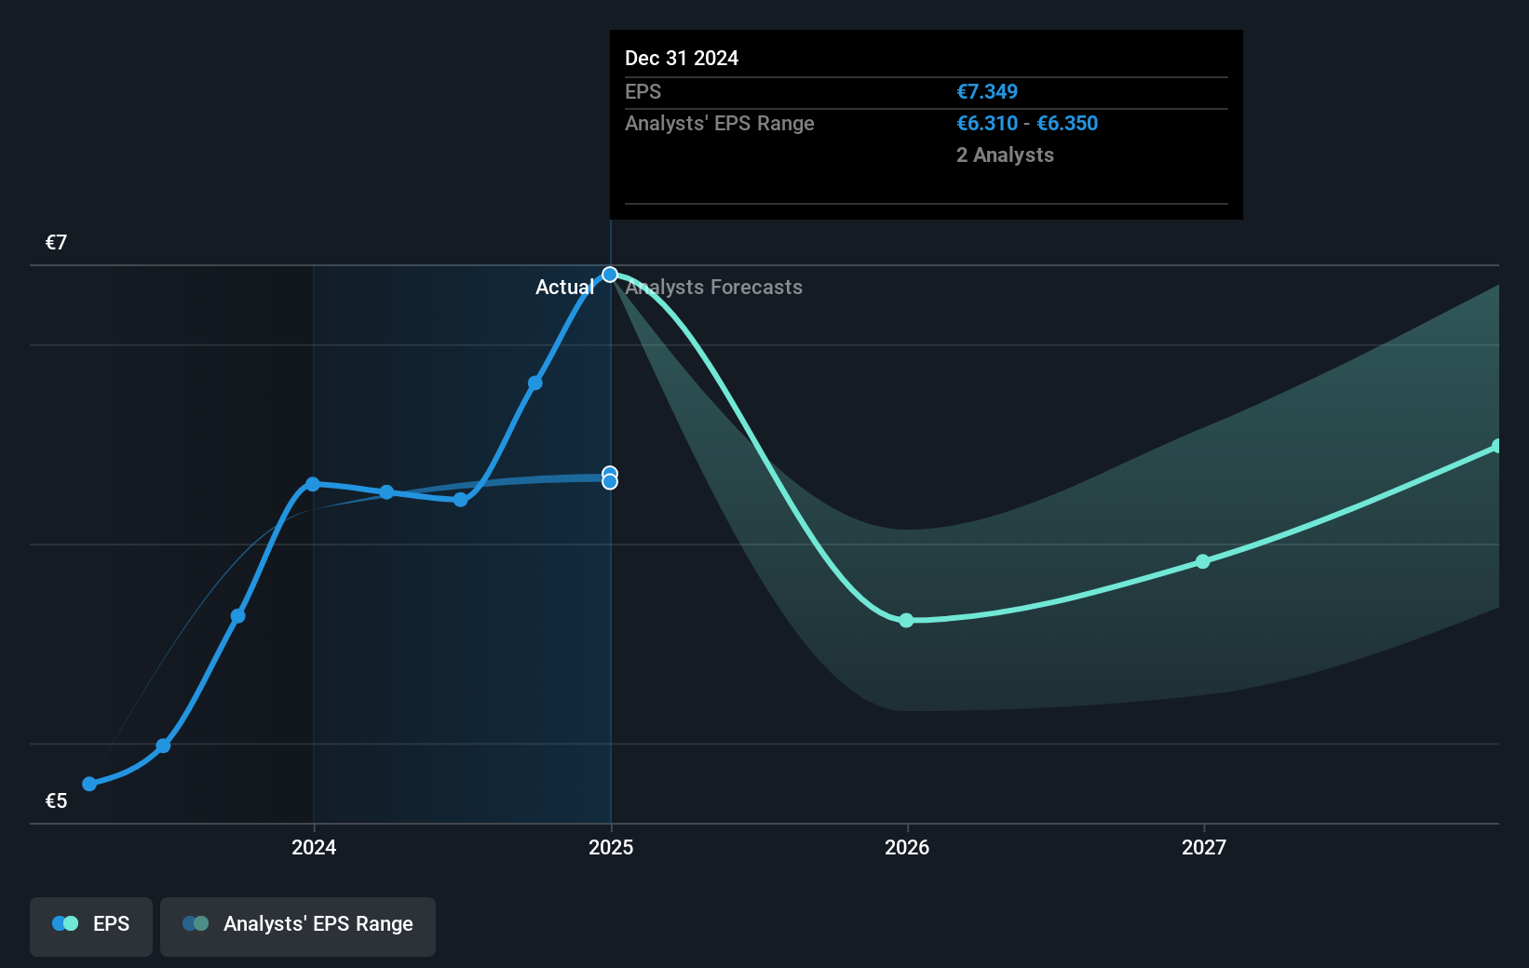Switch to the Actual section label

[x=564, y=288]
